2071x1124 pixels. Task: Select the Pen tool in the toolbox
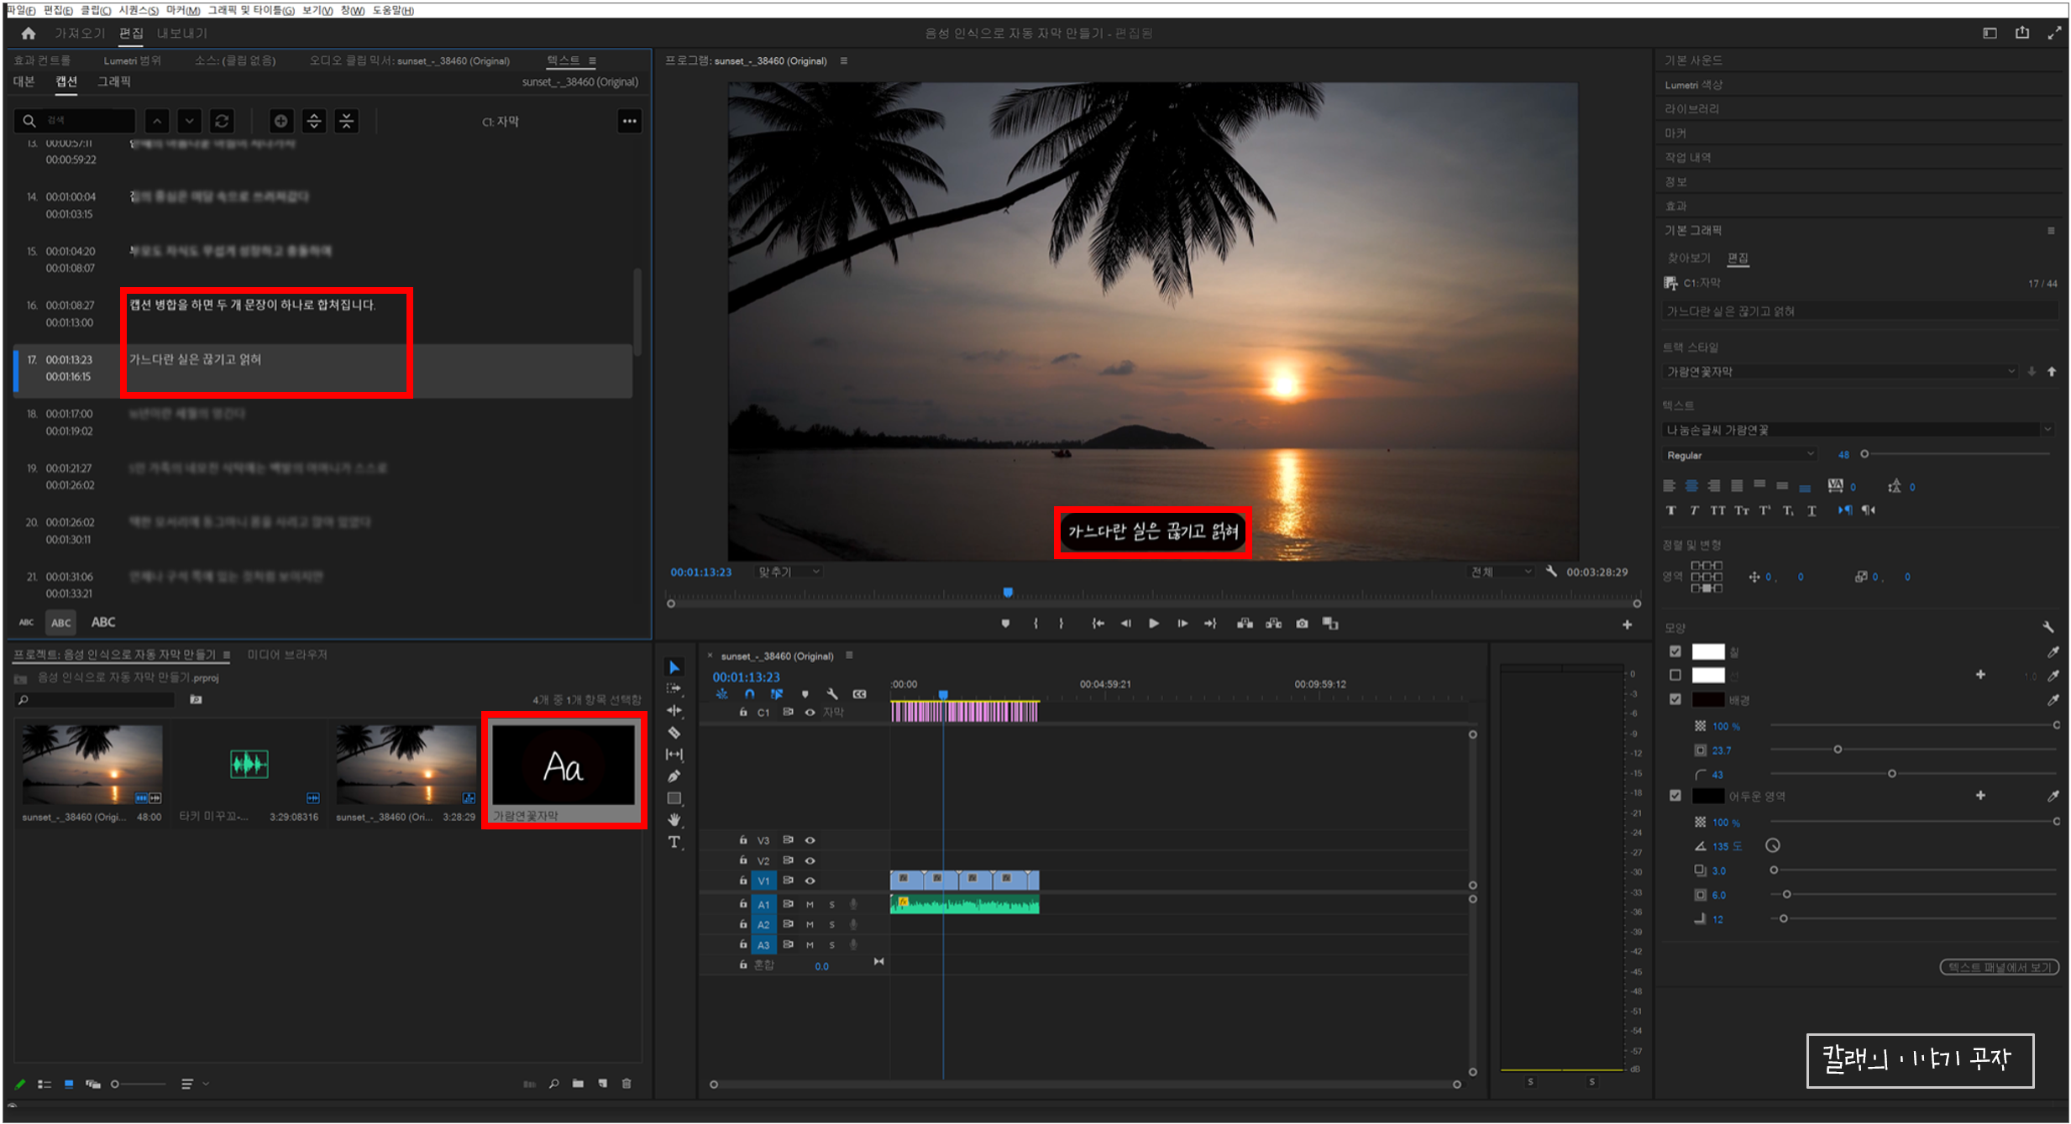point(674,776)
